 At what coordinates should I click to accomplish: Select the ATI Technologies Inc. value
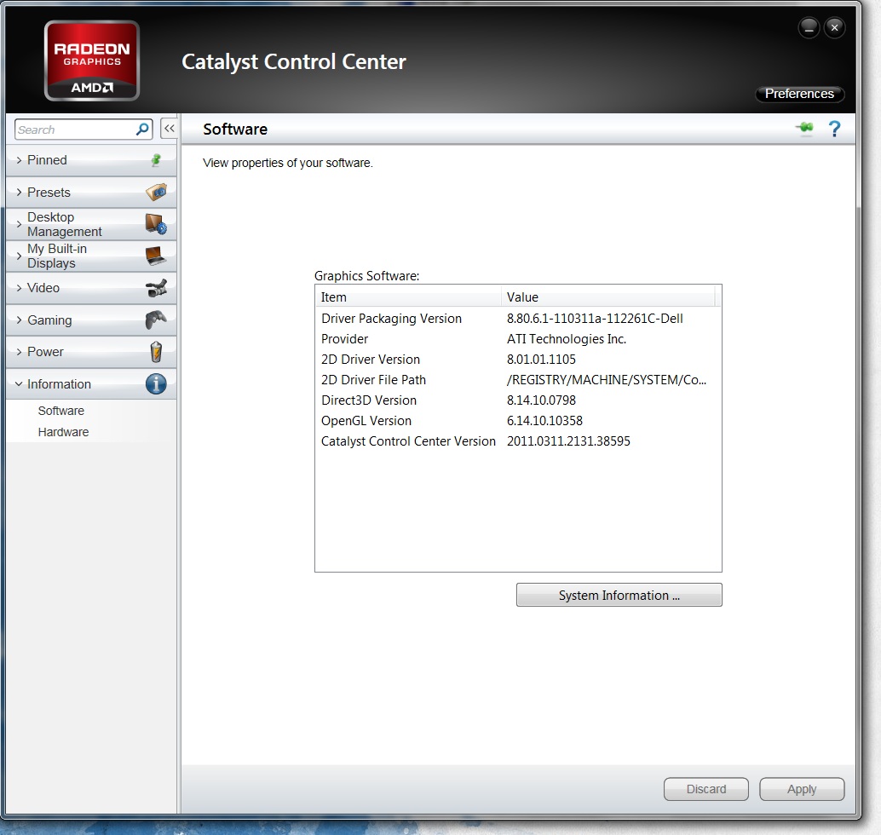(567, 339)
